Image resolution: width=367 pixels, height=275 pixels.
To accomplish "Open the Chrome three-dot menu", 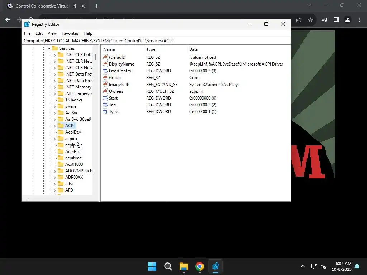I will point(359,20).
